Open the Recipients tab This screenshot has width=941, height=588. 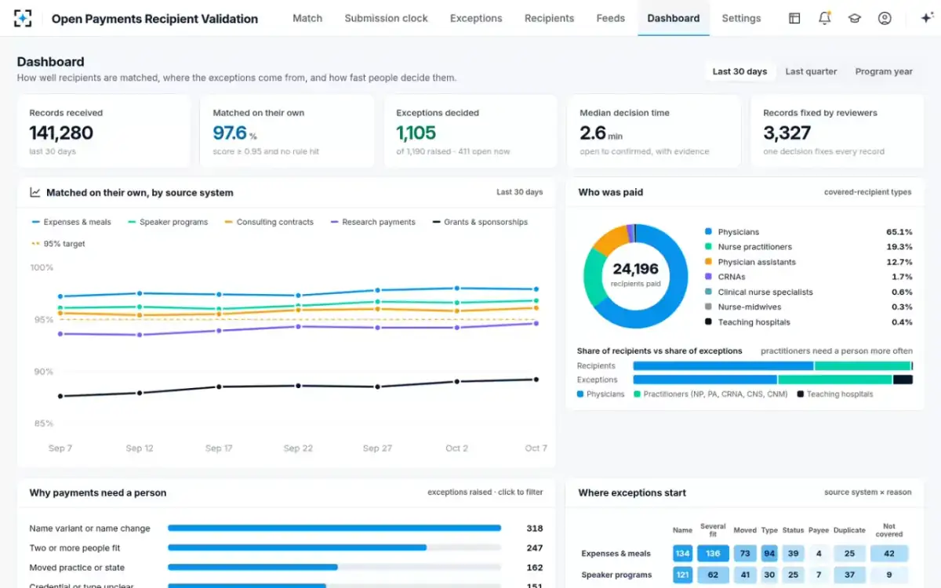tap(549, 18)
